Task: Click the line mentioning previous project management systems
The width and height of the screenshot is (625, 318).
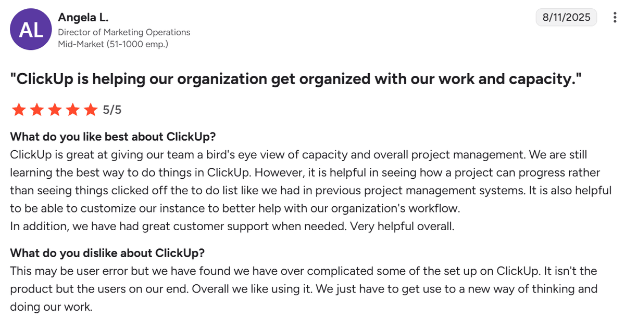Action: (310, 190)
